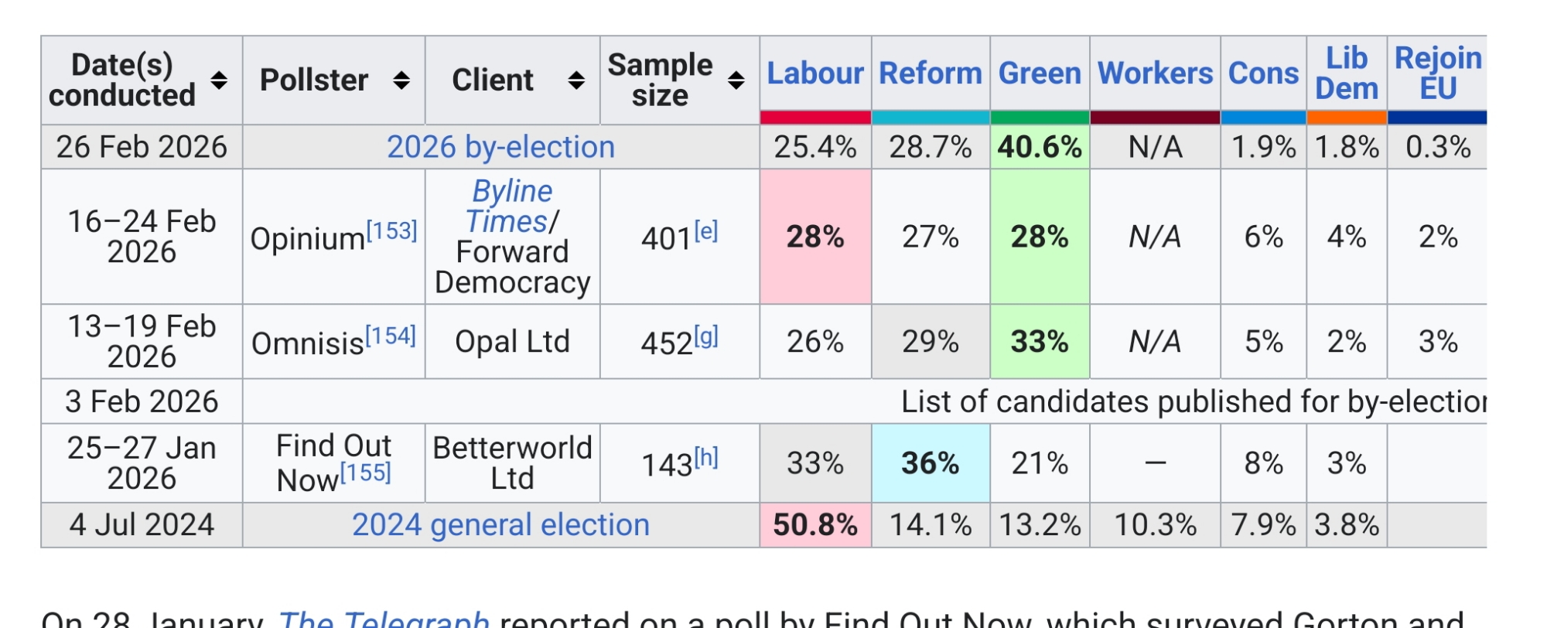Click the Labour red color bar
The width and height of the screenshot is (1547, 628).
814,118
